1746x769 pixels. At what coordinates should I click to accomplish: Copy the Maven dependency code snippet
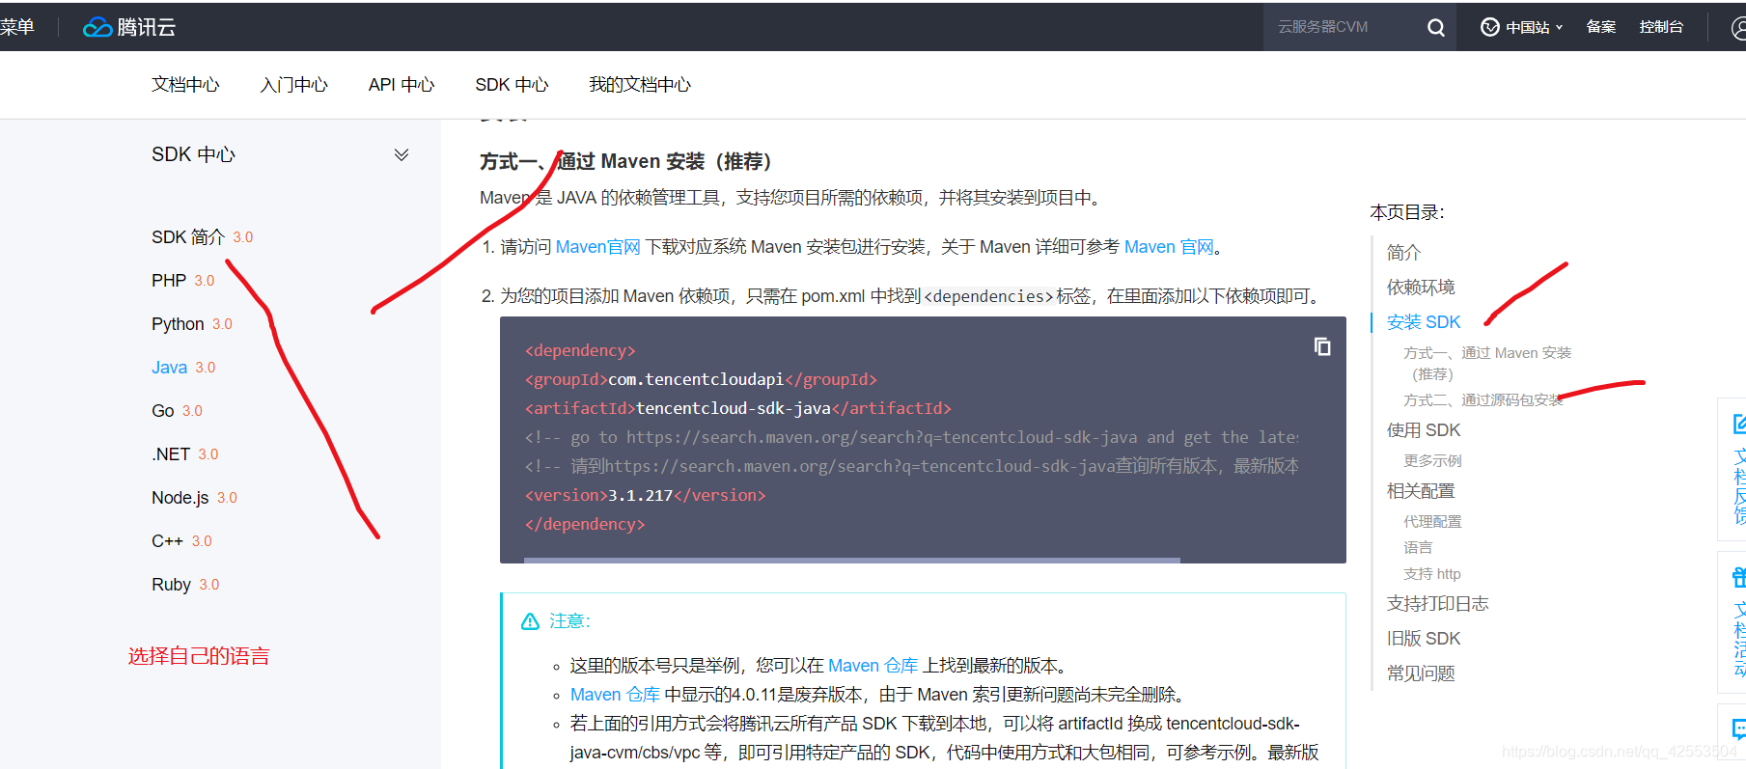coord(1322,346)
